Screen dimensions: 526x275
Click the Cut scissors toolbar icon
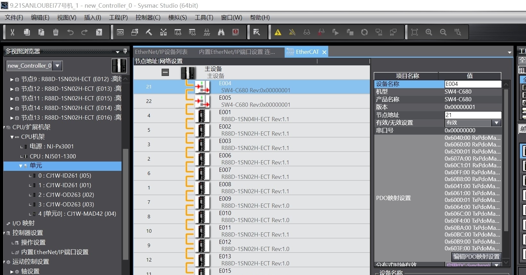tap(13, 32)
